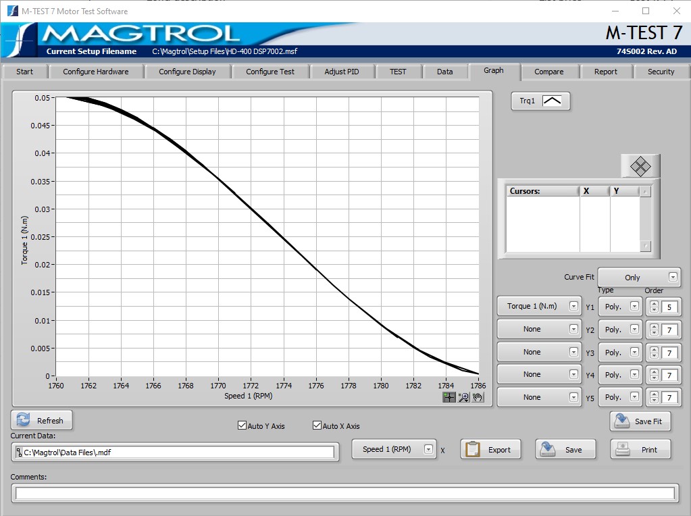Disable the Auto X Axis checkbox
This screenshot has width=691, height=516.
tap(315, 425)
